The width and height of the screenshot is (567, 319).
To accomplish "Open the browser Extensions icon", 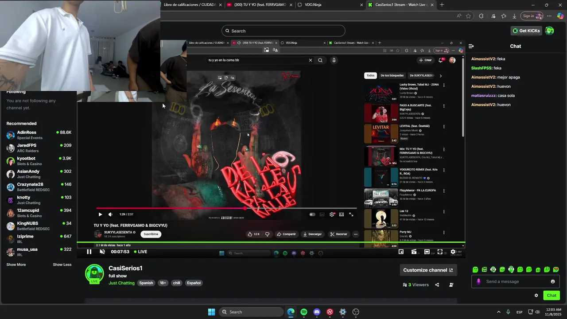I will point(482,16).
